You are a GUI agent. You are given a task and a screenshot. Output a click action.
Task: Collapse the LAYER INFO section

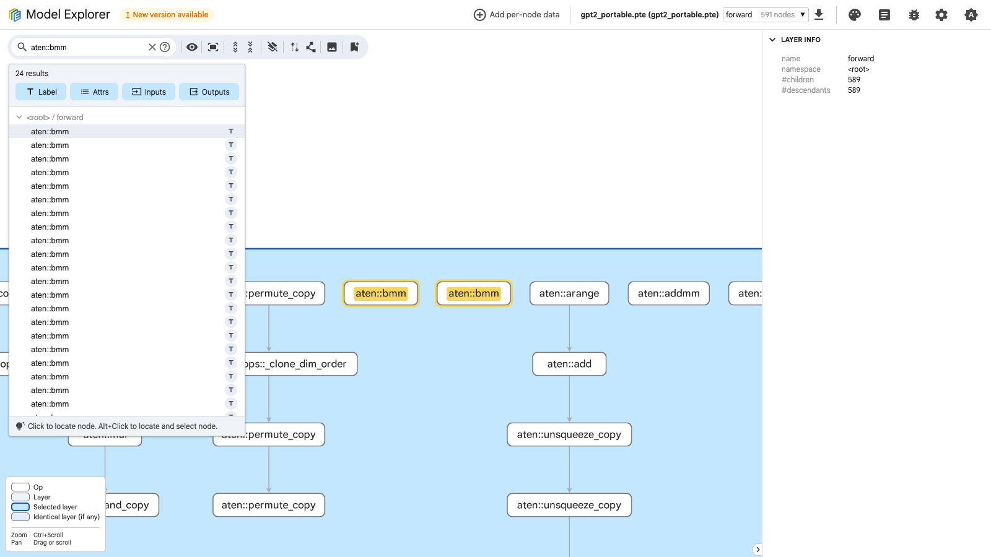(772, 40)
